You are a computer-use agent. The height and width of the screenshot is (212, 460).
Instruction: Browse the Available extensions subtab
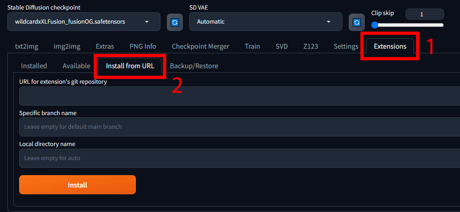click(x=77, y=66)
